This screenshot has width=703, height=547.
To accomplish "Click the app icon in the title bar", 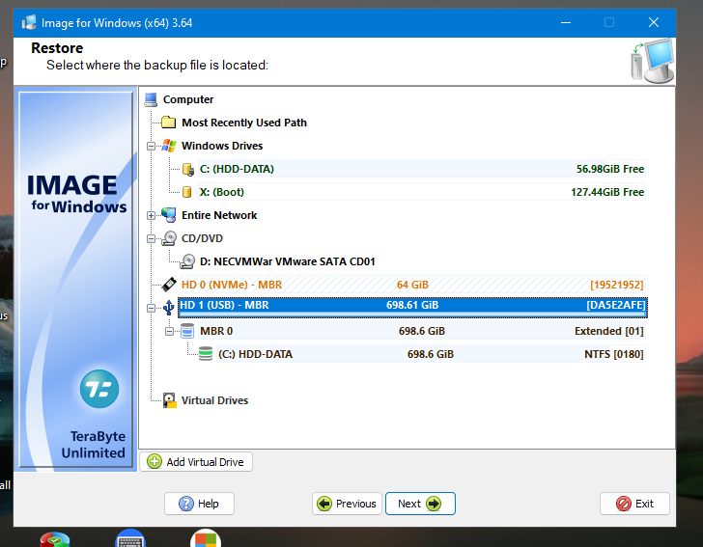I will (29, 22).
